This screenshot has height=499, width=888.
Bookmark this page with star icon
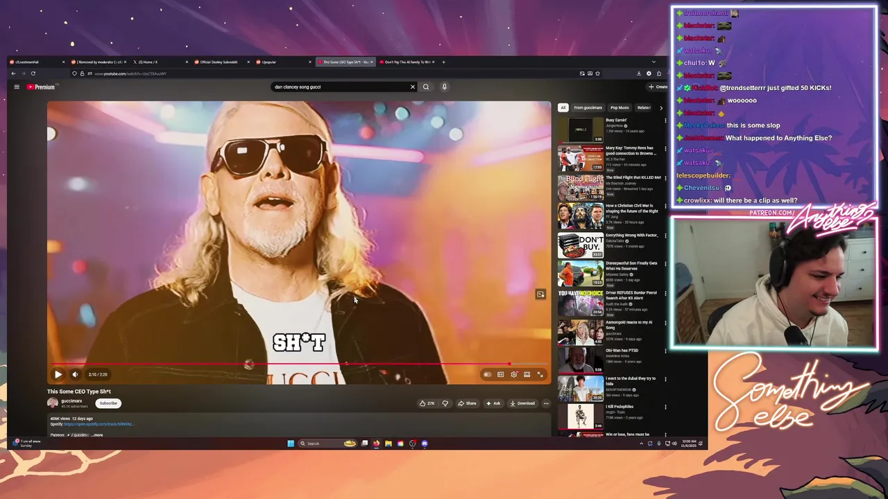pos(597,73)
